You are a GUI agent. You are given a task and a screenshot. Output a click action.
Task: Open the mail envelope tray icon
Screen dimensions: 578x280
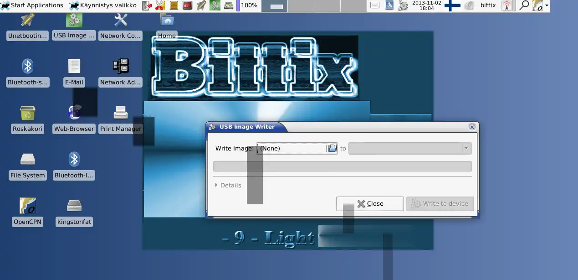point(375,5)
